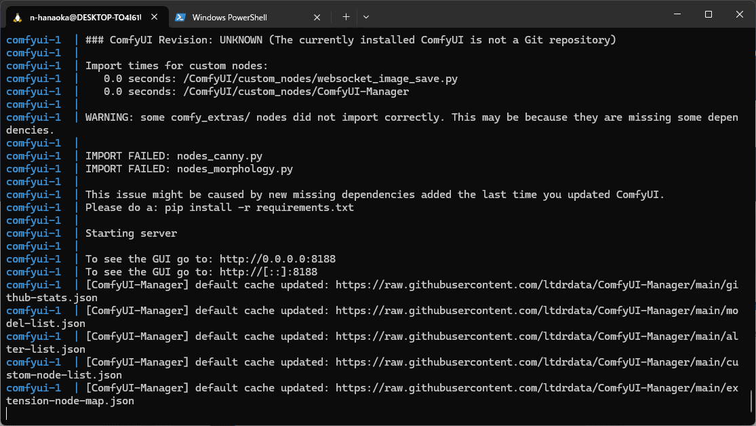This screenshot has height=426, width=756.
Task: Click the custom-node-list.json cache URL
Action: pos(536,362)
